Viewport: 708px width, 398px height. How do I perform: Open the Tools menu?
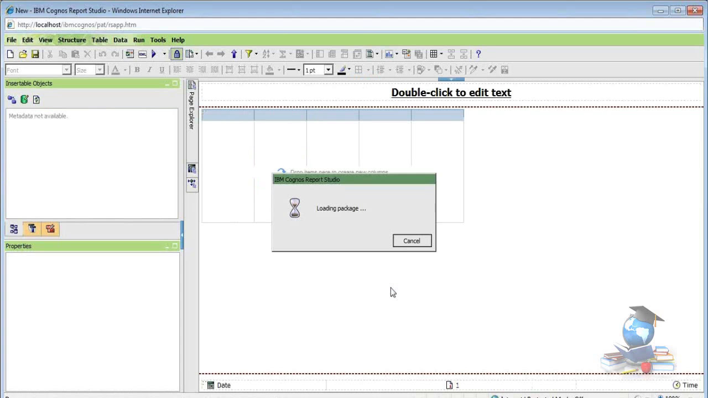[158, 40]
